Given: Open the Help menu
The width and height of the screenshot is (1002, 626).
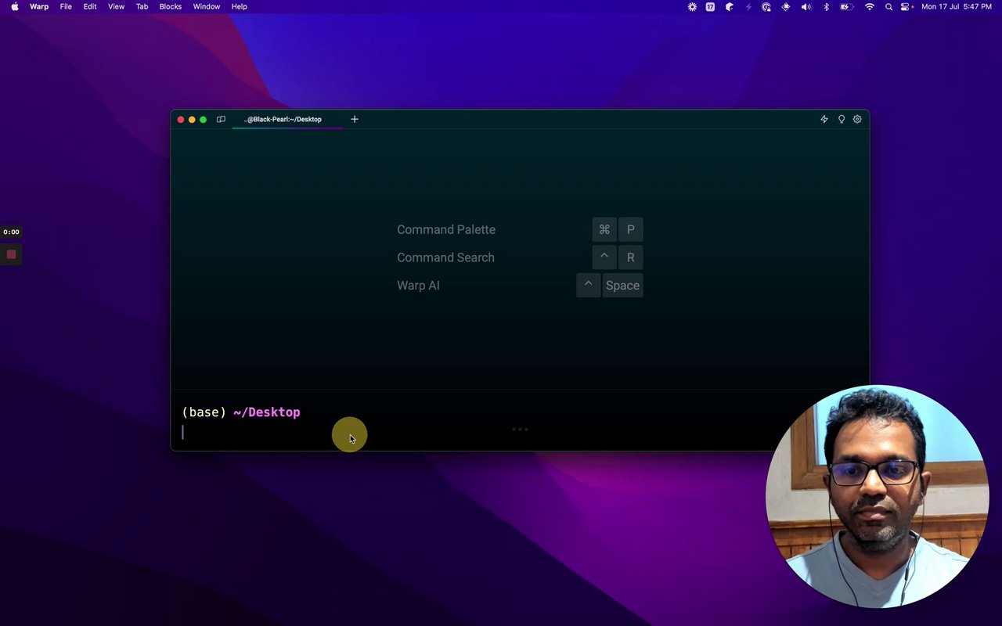Looking at the screenshot, I should (x=239, y=6).
